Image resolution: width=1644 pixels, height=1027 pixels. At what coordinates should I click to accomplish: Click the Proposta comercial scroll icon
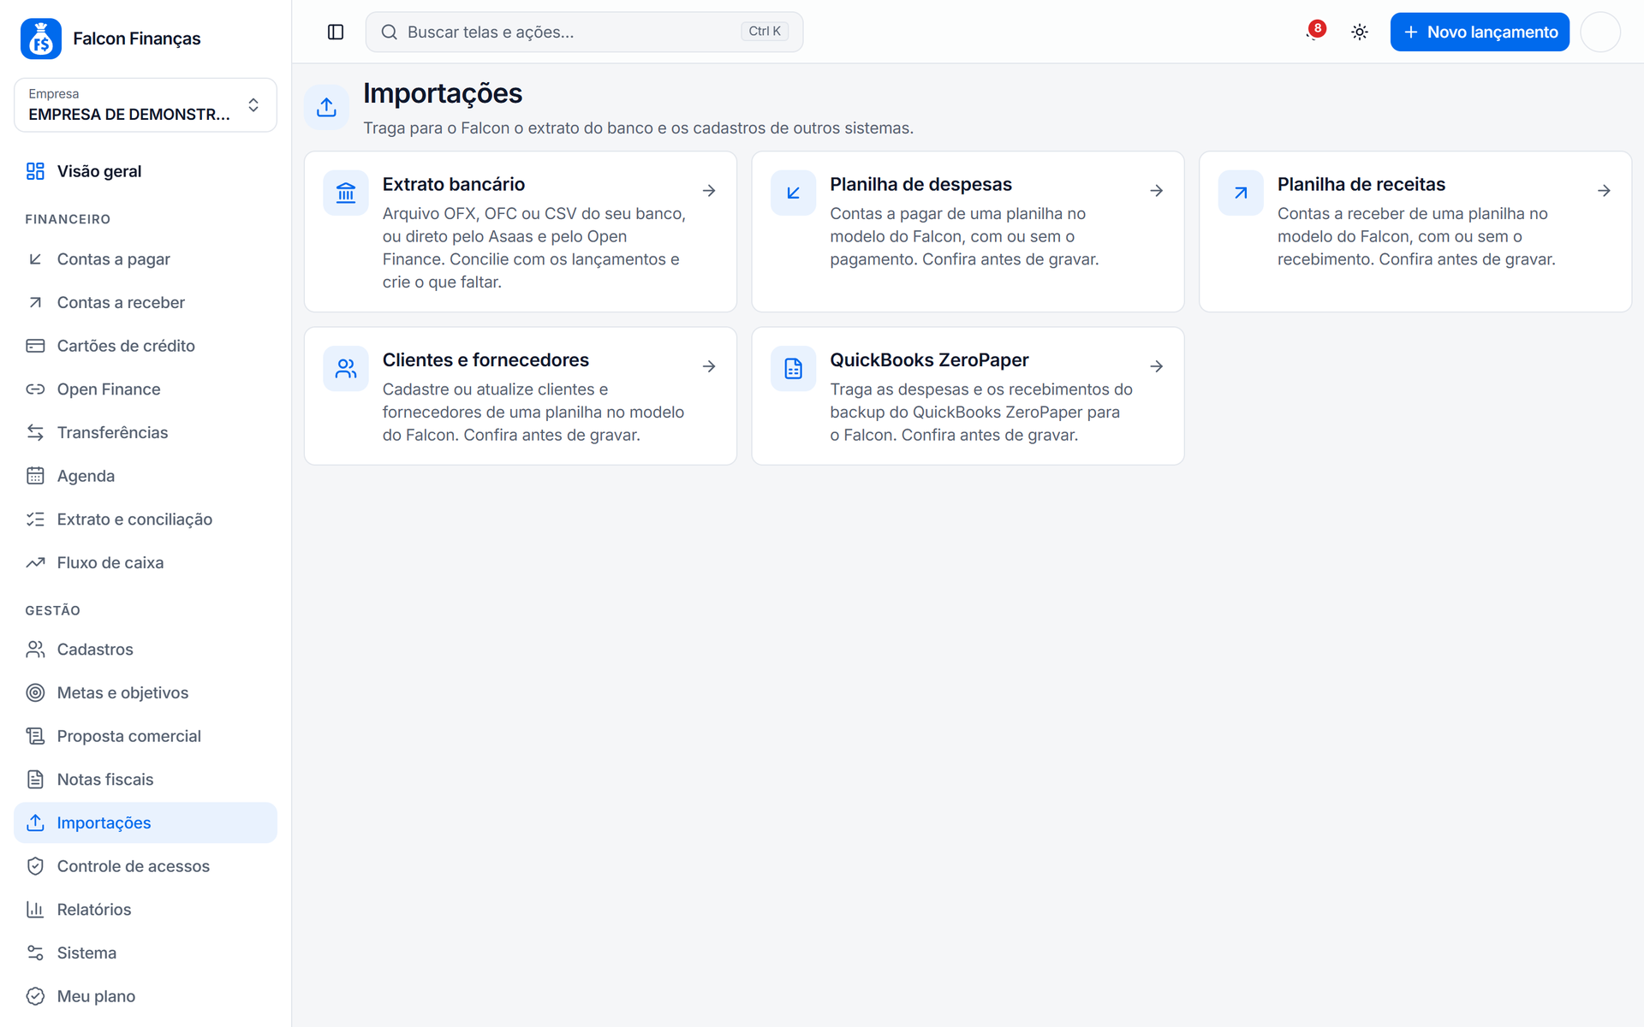[35, 736]
